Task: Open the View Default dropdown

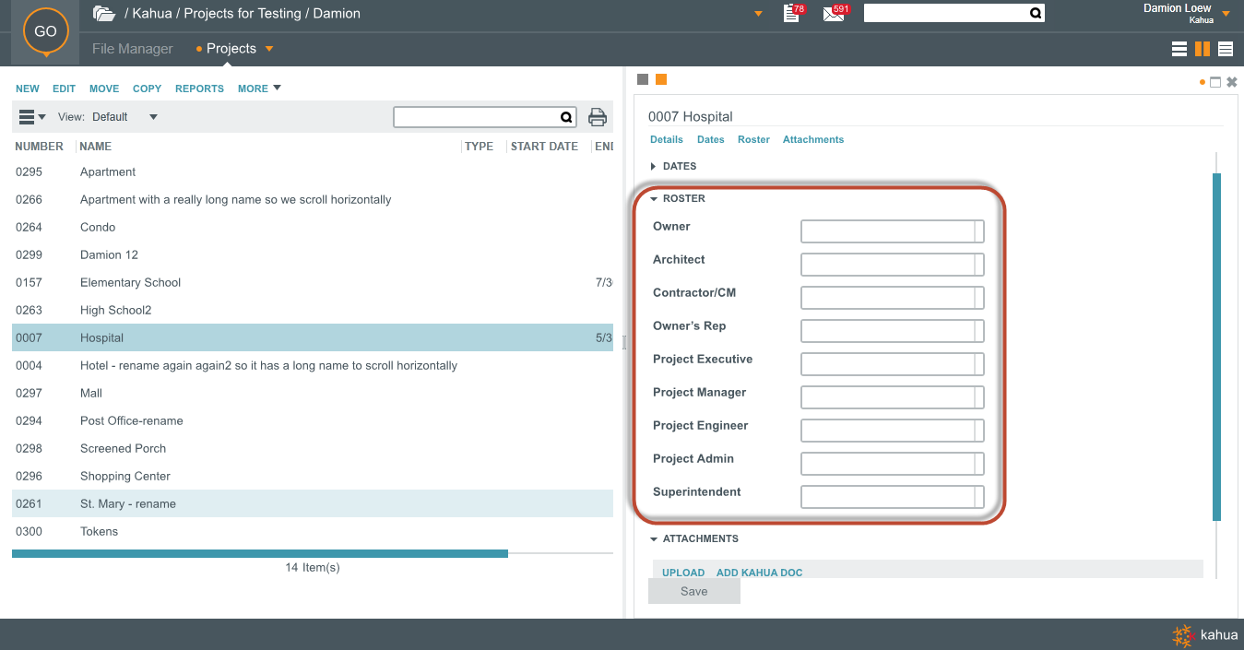Action: click(153, 117)
